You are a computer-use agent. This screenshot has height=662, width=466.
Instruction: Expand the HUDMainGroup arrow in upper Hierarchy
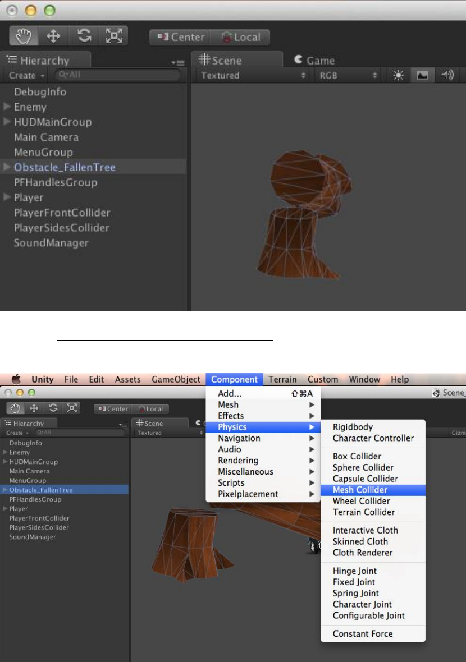click(x=7, y=122)
